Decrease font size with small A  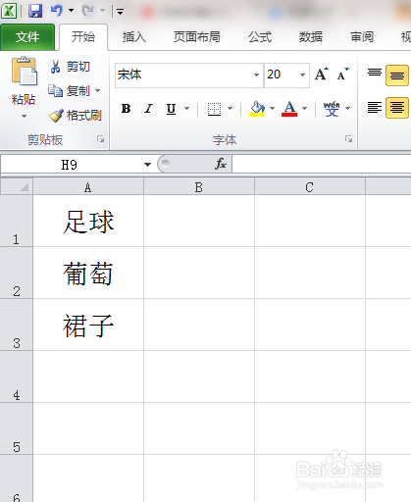pyautogui.click(x=342, y=75)
